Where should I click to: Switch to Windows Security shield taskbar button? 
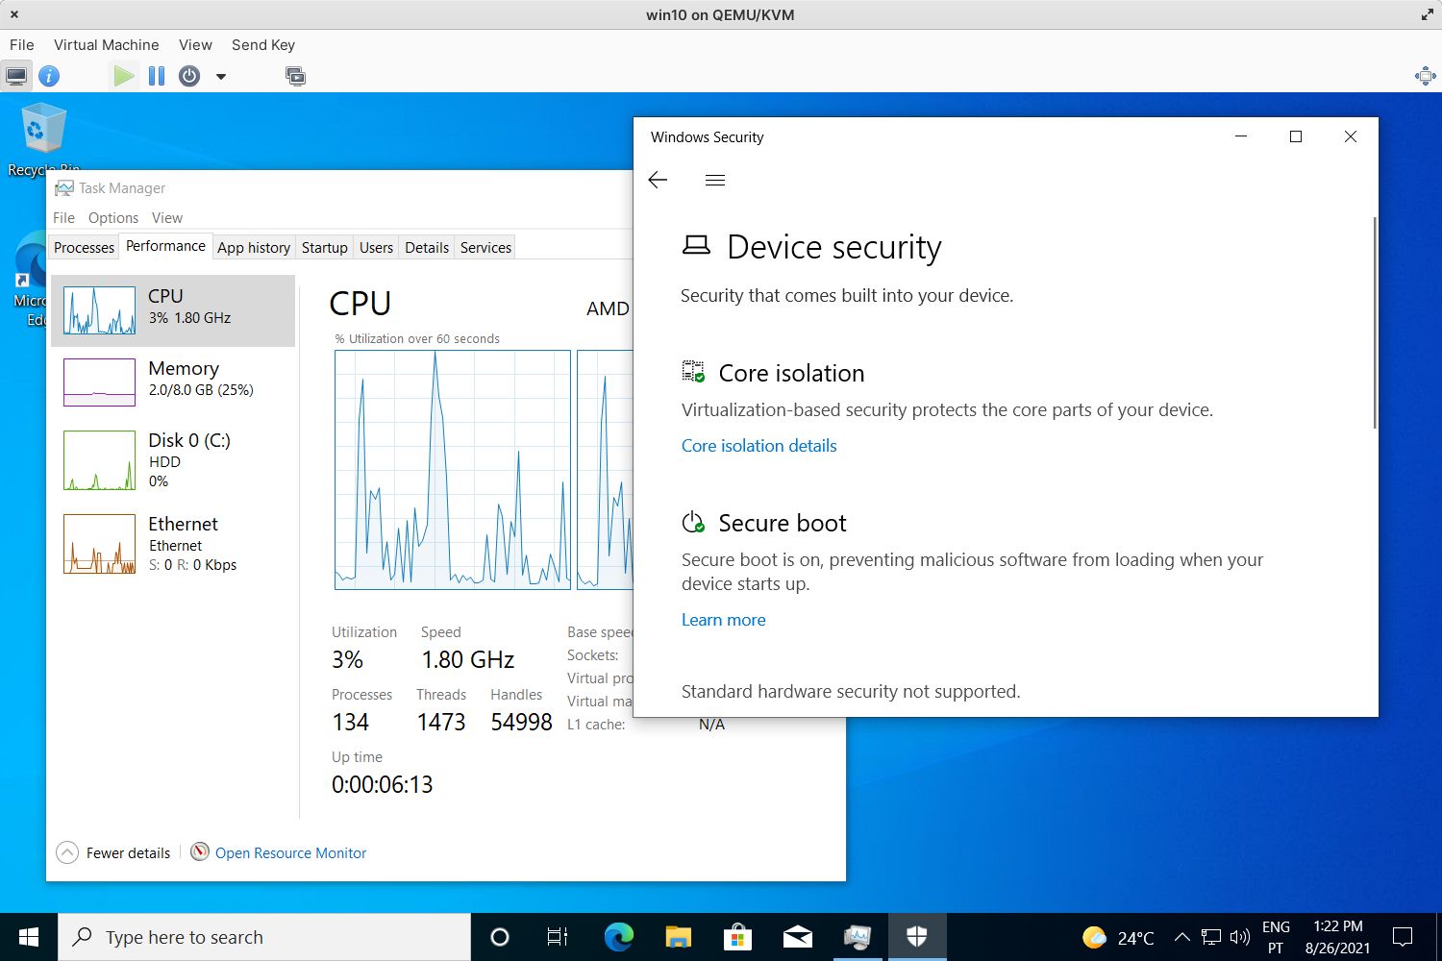click(917, 937)
